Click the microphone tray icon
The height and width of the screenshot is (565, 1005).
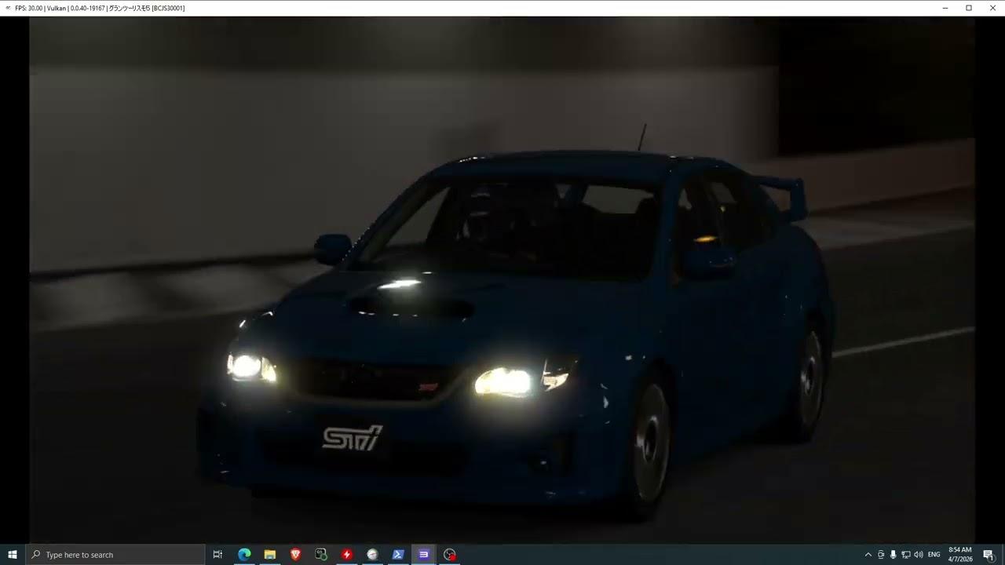click(894, 555)
